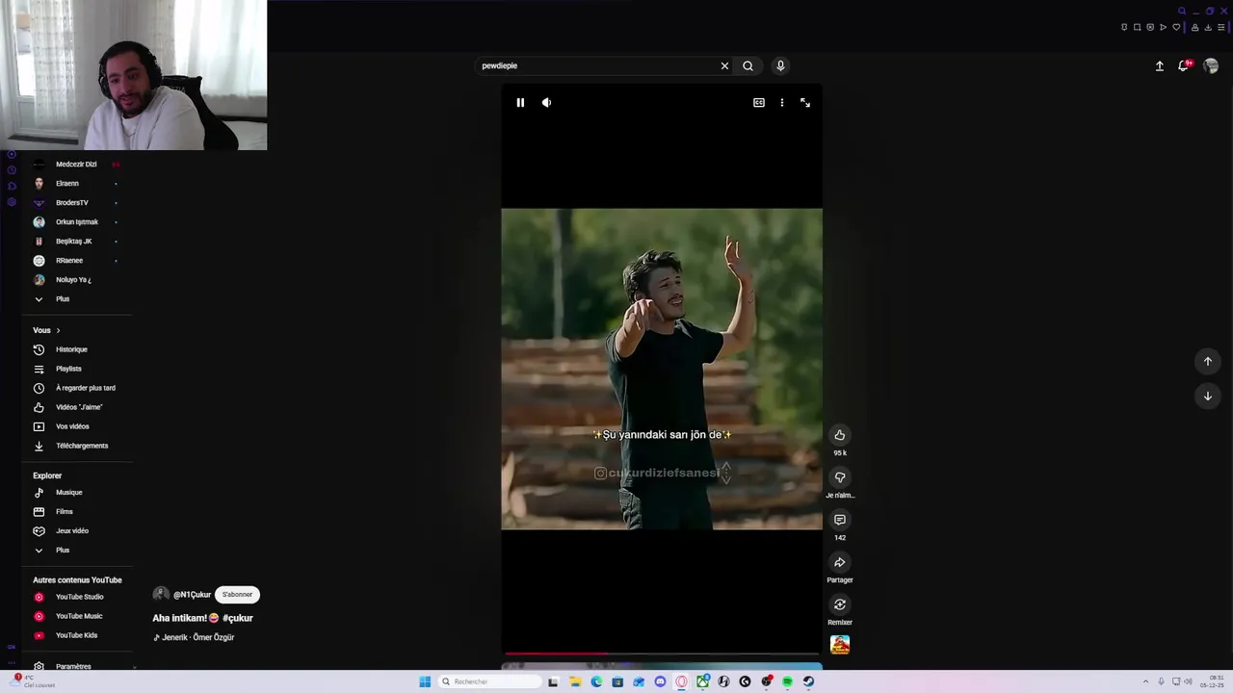The height and width of the screenshot is (693, 1233).
Task: Click the browser snapshot capture icon
Action: (1137, 27)
